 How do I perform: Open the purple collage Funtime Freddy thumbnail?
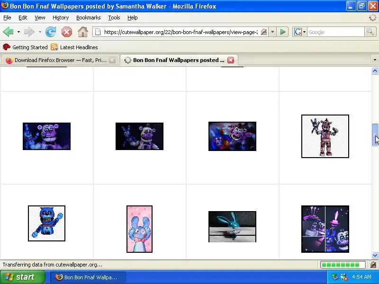pyautogui.click(x=325, y=229)
